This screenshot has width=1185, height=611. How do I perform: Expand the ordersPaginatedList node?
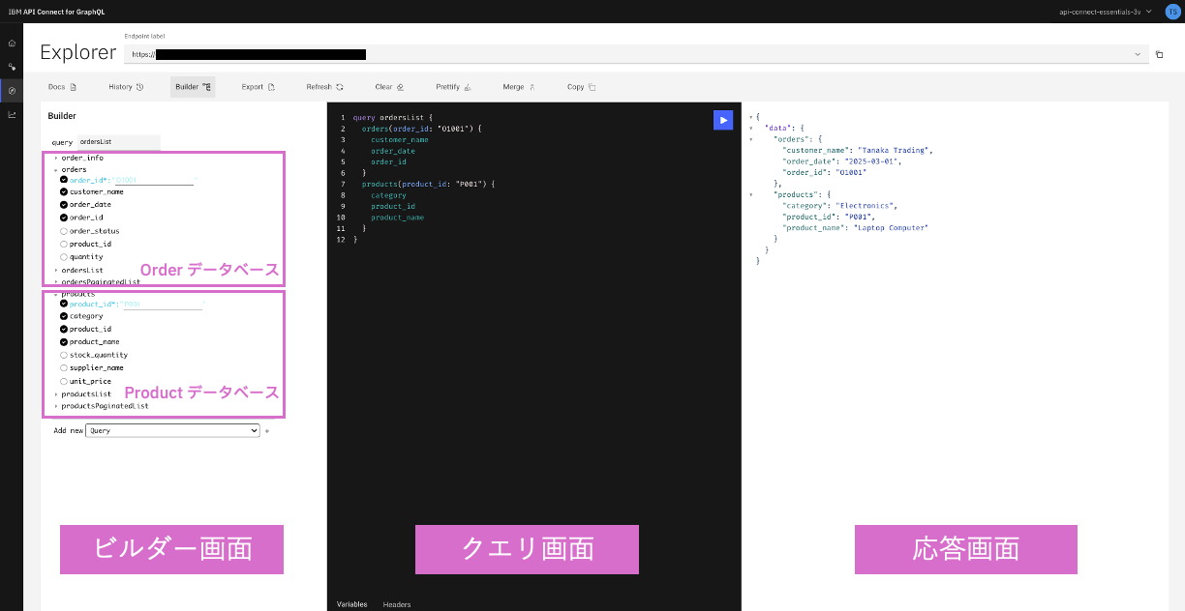coord(56,282)
